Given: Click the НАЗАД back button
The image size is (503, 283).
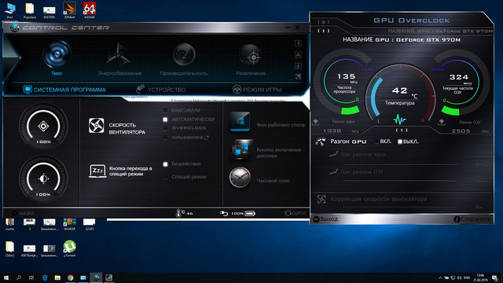Looking at the screenshot, I should tap(23, 213).
